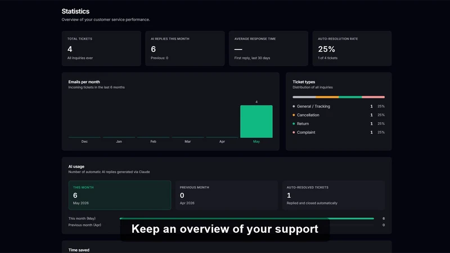Click the orange dot beside Cancellation
Screen dimensions: 450x253
pyautogui.click(x=294, y=115)
